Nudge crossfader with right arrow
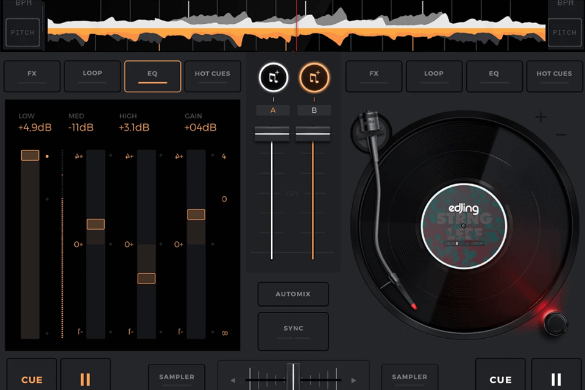The height and width of the screenshot is (390, 585). point(353,380)
